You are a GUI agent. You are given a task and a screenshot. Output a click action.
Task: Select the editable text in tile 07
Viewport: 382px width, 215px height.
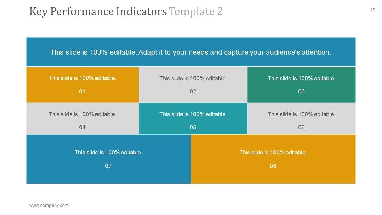[x=108, y=152]
